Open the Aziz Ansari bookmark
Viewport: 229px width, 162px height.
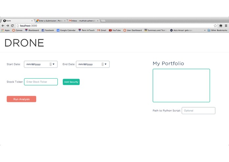click(x=181, y=30)
